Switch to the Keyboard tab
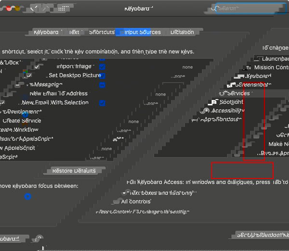Screen dimensions: 289x251 tap(46, 32)
